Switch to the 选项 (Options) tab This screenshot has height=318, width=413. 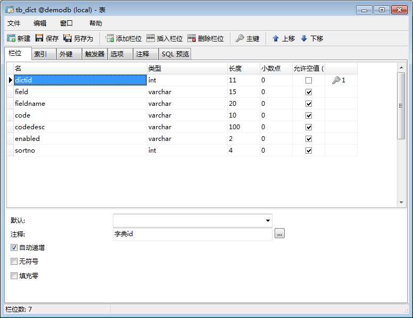[120, 54]
